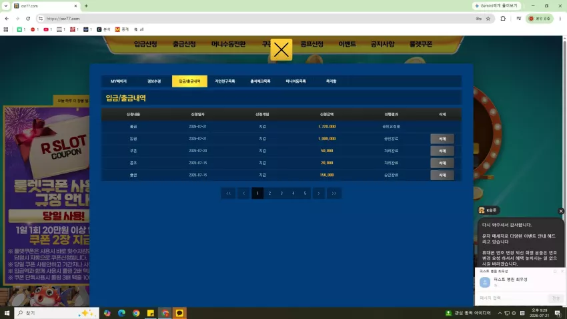Open the 이벤트 menu item
Viewport: 567px width, 319px height.
pos(347,44)
